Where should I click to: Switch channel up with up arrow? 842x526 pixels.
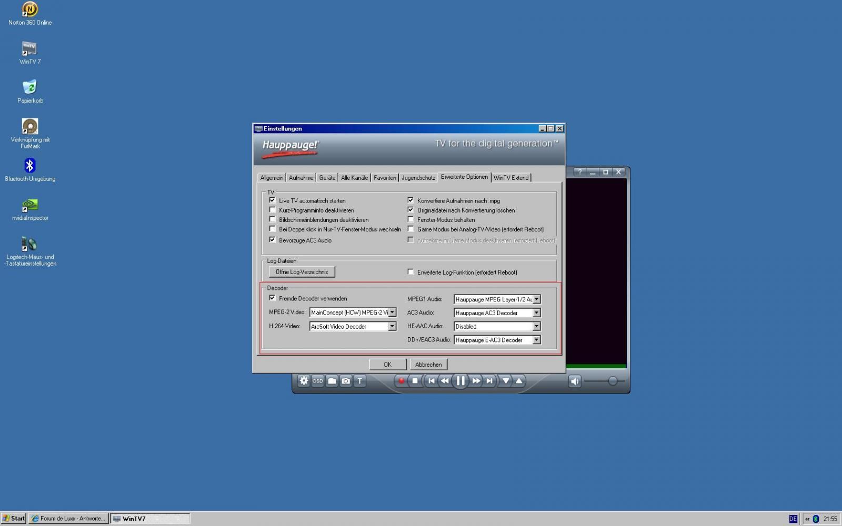click(519, 381)
